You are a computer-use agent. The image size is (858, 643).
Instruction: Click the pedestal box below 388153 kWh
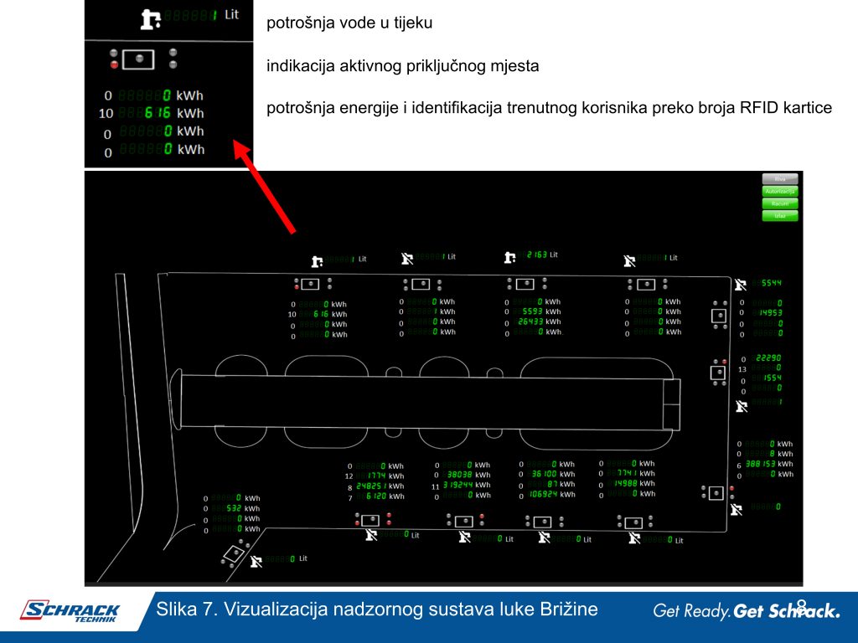coord(716,493)
